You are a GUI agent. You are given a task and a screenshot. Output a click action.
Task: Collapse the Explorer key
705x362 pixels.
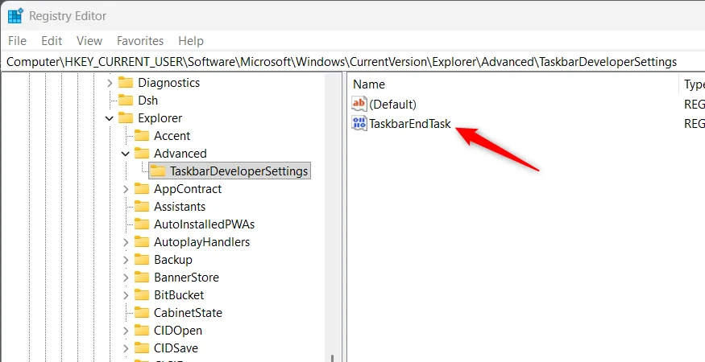pos(110,118)
